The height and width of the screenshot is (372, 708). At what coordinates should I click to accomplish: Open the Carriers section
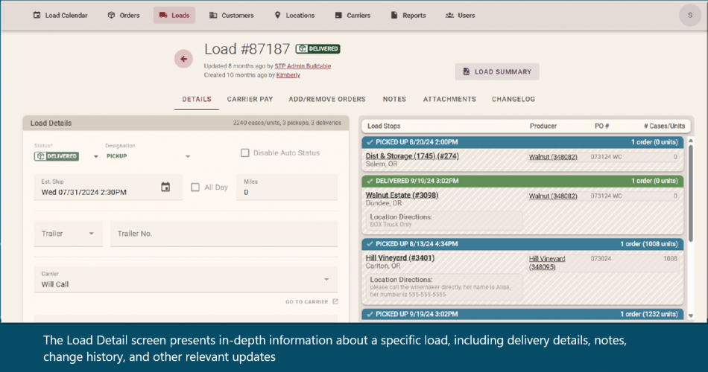click(353, 16)
